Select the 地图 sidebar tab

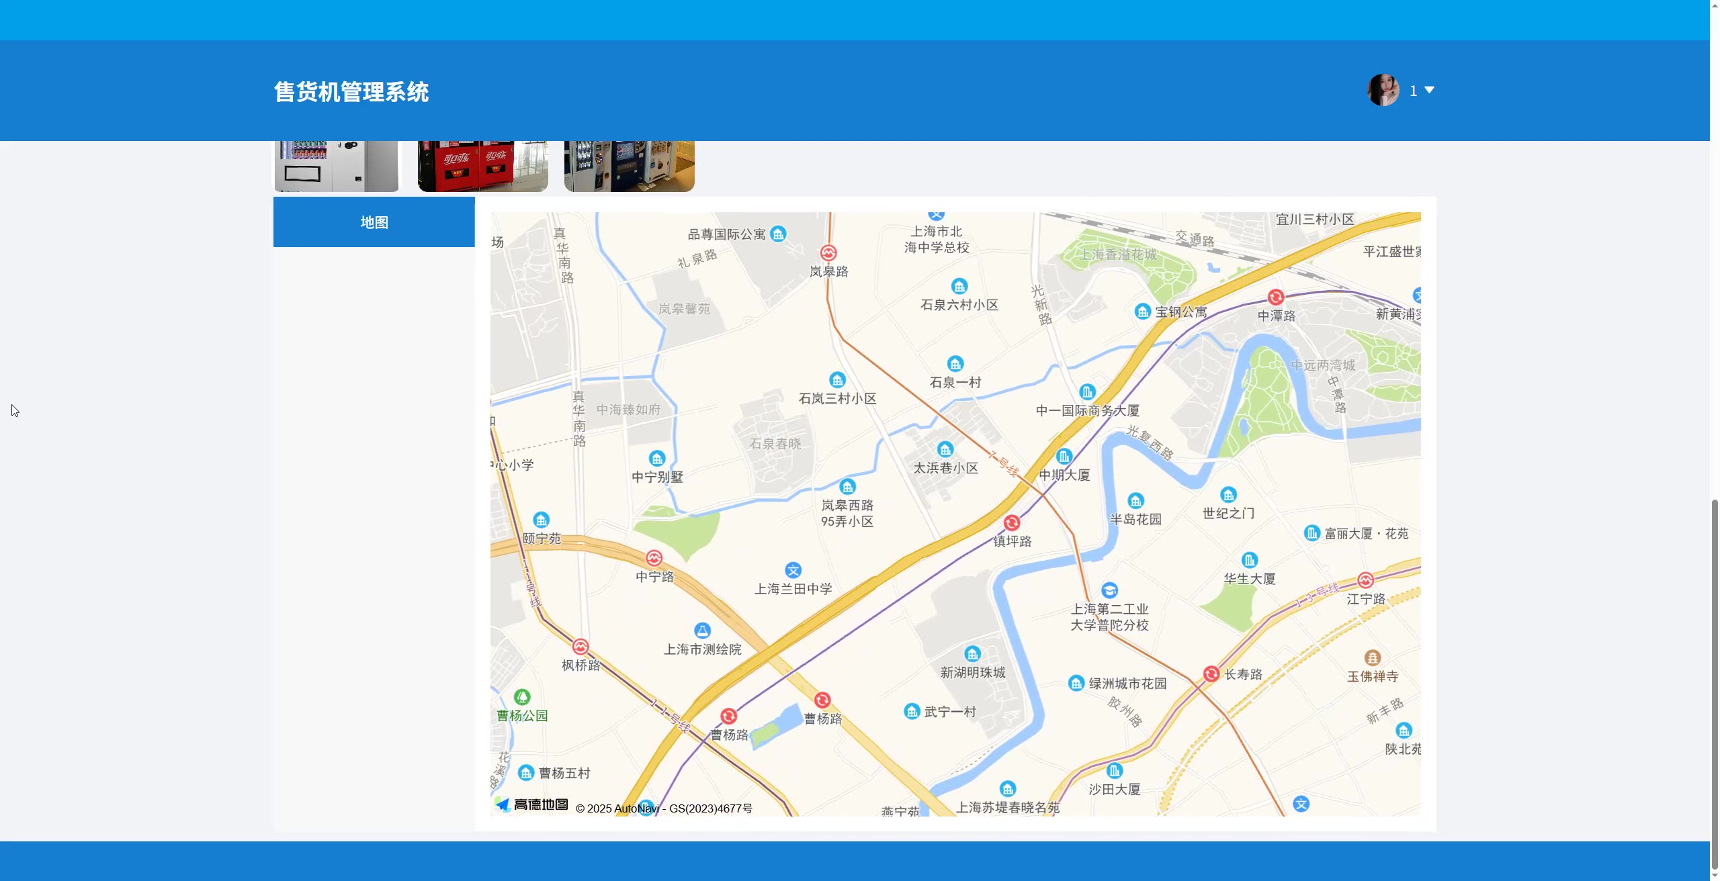[x=374, y=222]
